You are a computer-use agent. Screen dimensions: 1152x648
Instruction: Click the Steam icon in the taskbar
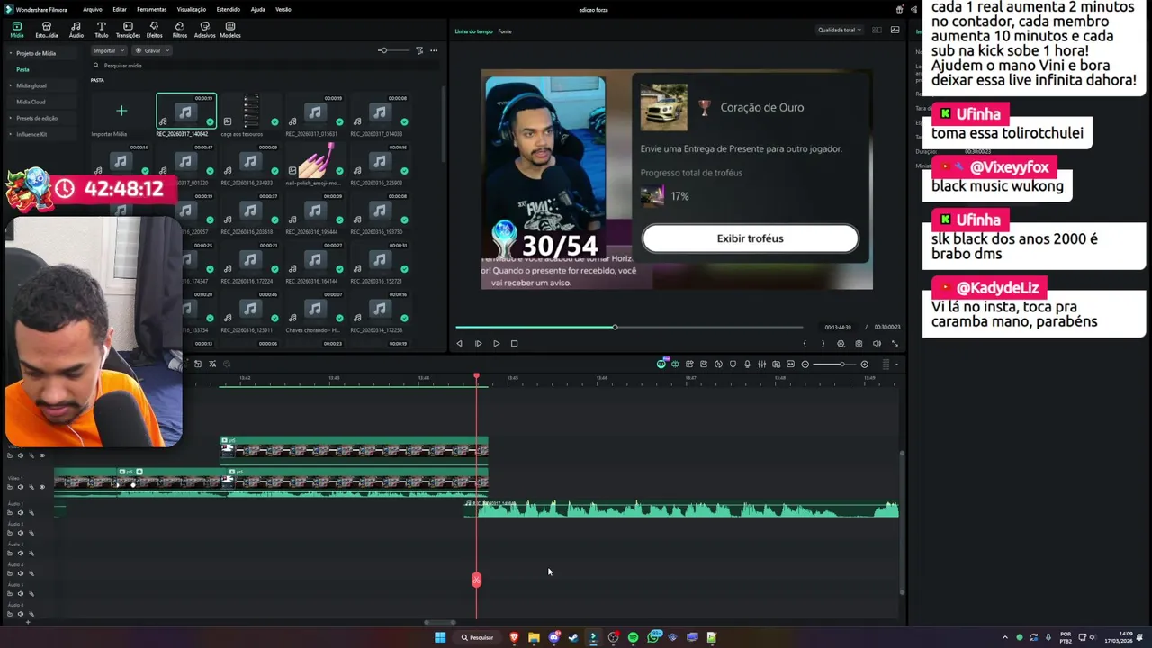(x=573, y=637)
